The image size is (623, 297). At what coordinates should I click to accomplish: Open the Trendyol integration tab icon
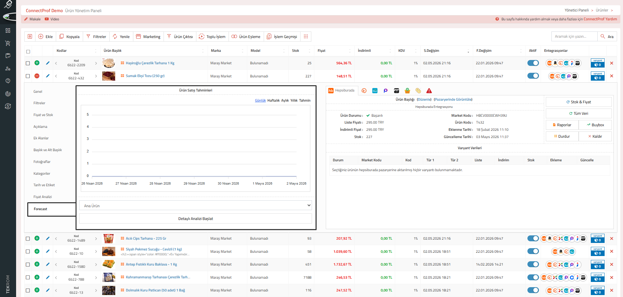tap(364, 91)
